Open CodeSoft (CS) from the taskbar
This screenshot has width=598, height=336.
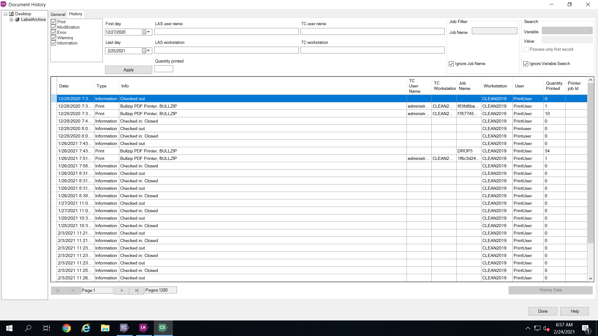point(163,328)
